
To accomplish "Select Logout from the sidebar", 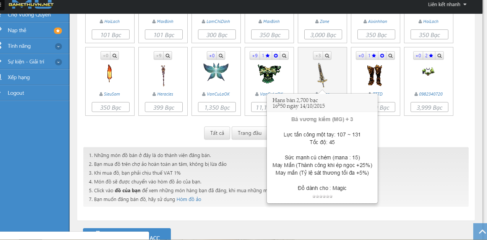I will point(16,93).
